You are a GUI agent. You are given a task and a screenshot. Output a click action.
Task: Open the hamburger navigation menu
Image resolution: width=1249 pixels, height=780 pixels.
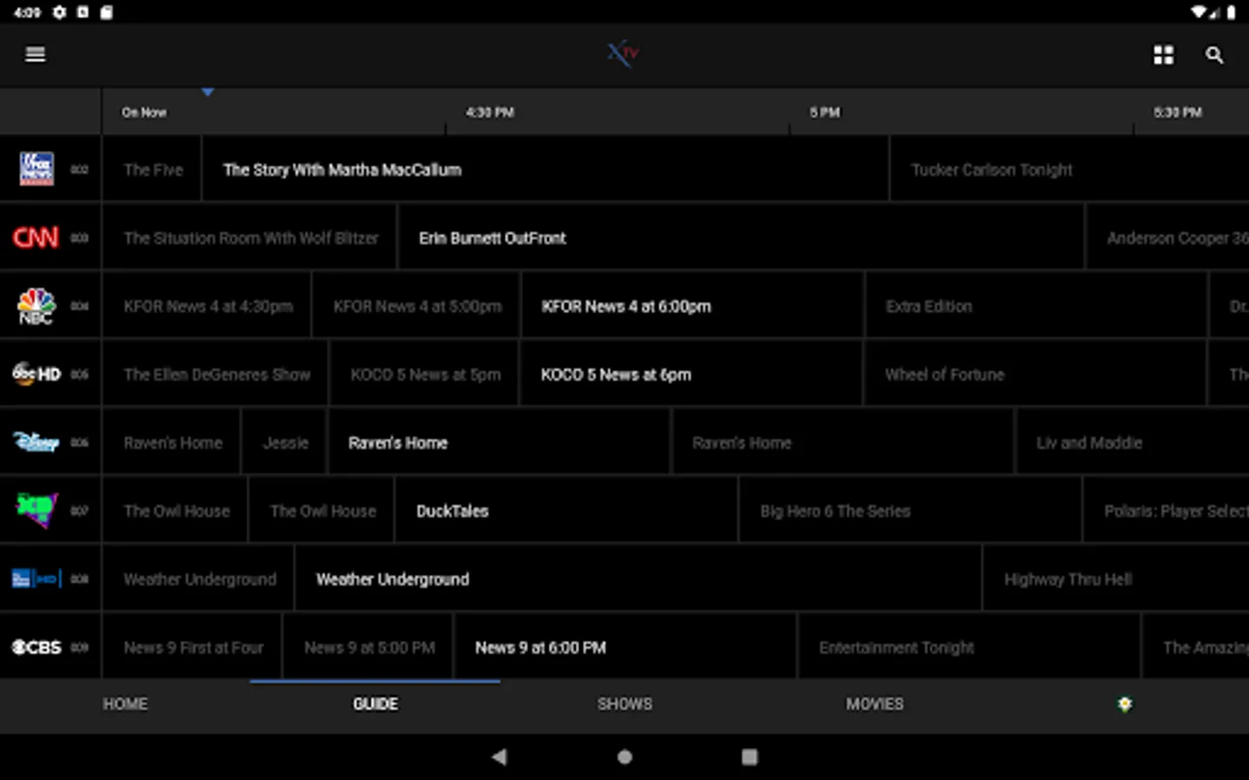[36, 55]
